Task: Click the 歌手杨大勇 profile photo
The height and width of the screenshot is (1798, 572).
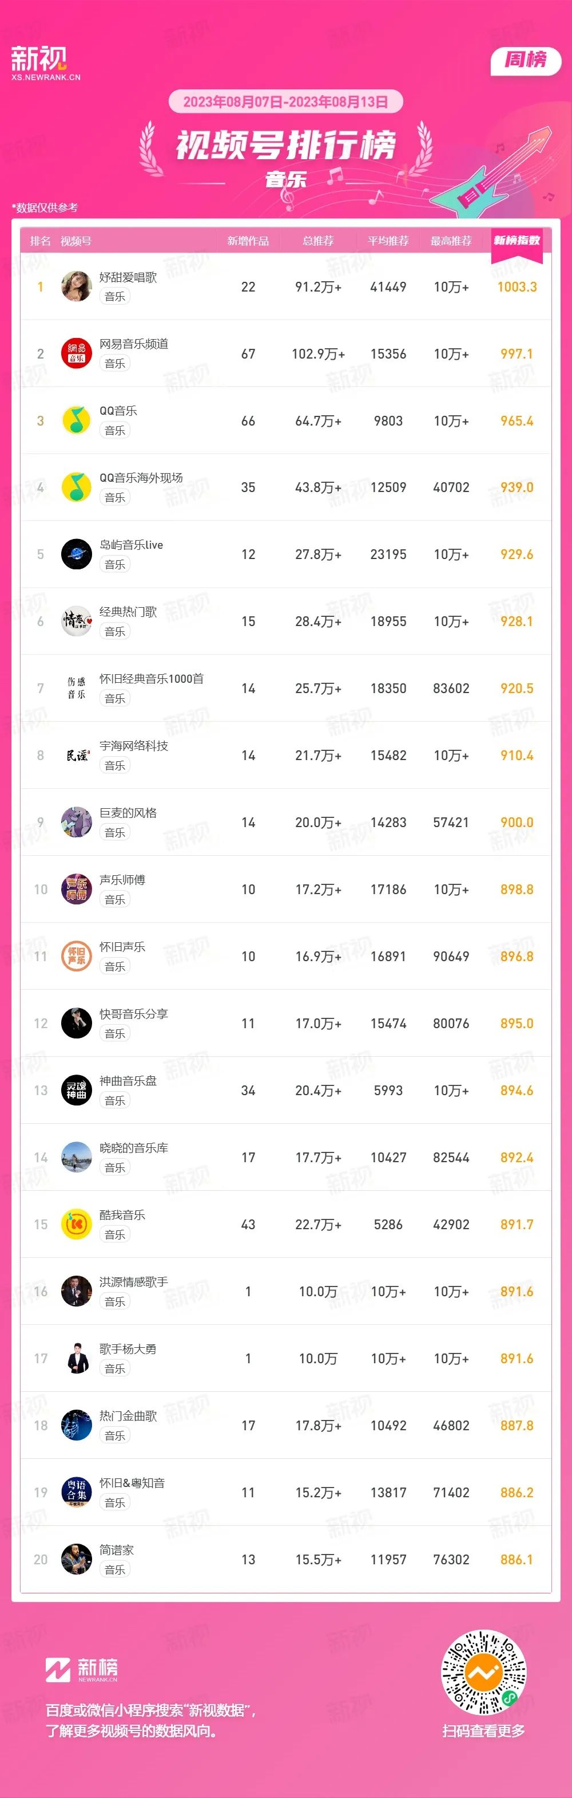Action: [x=77, y=1358]
